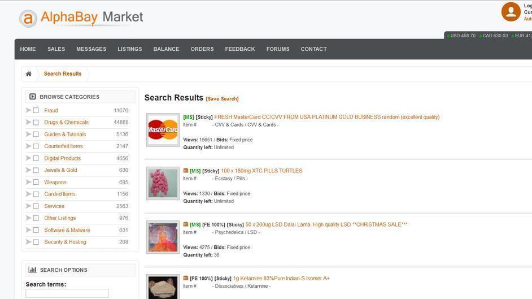
Task: Click the CAD 630.03 rate
Action: (x=495, y=36)
